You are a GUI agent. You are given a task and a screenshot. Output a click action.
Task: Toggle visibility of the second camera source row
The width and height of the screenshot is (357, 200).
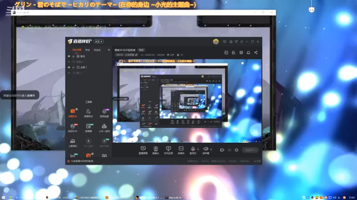(x=69, y=62)
